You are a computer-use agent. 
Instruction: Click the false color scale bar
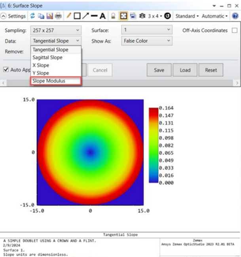(154, 145)
